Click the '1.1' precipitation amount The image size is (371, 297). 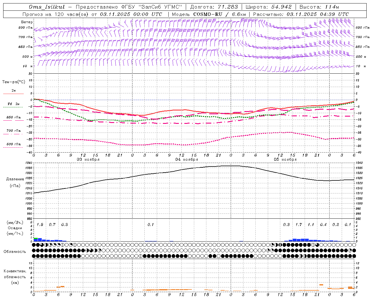click(x=311, y=225)
